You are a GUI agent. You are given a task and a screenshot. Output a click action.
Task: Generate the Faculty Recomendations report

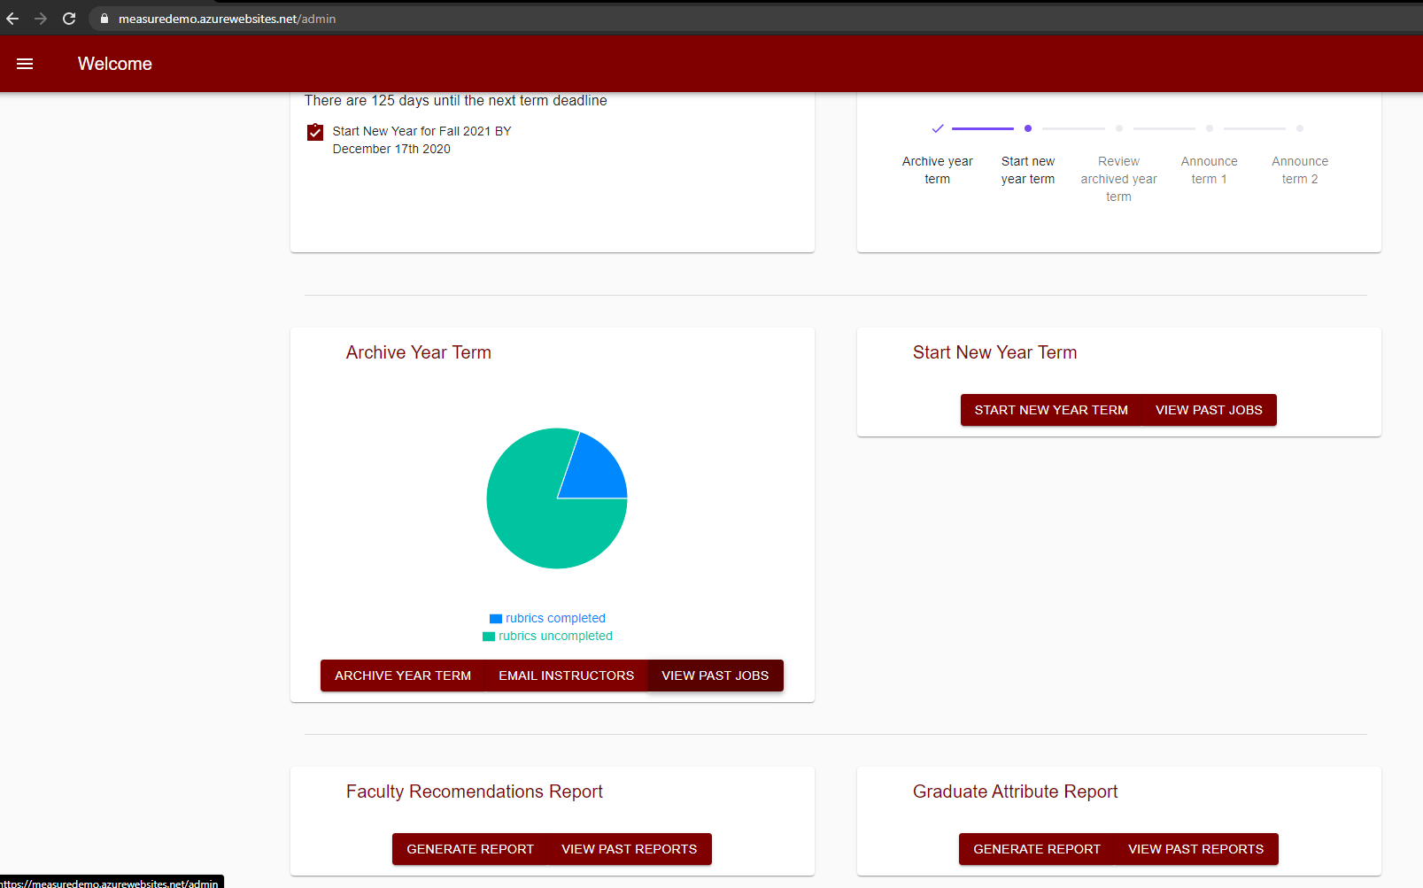pos(470,849)
